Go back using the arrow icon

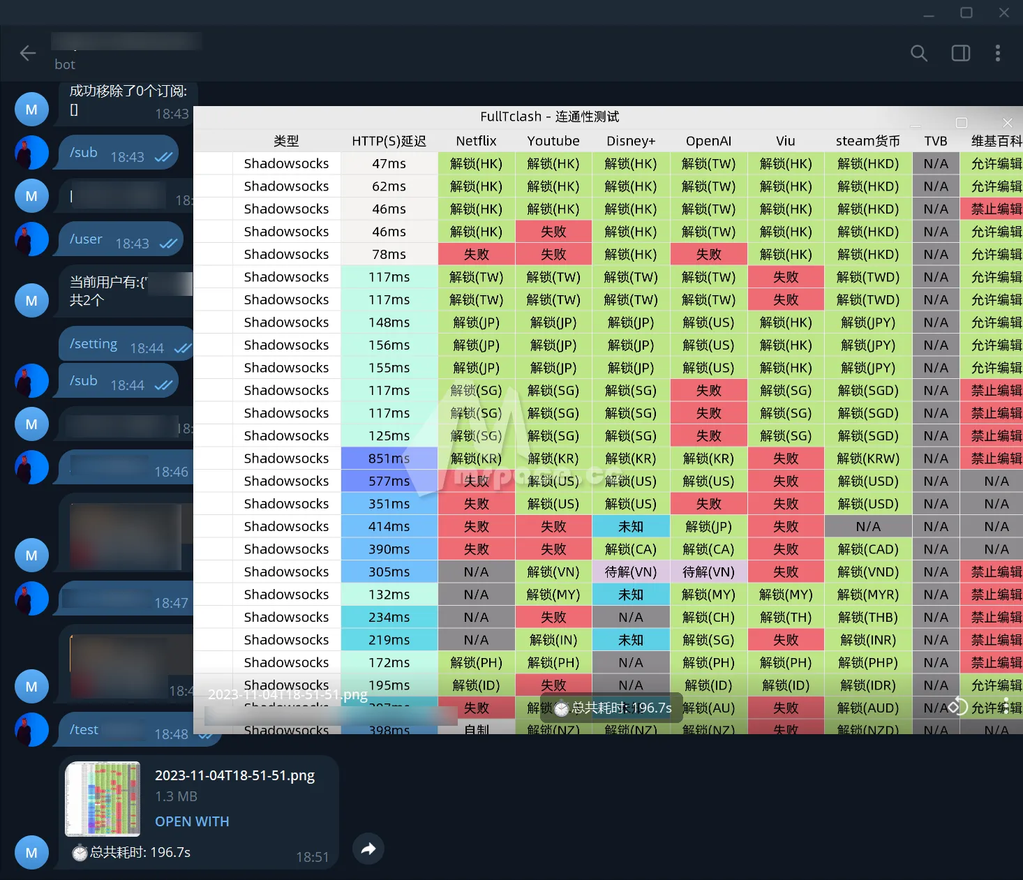[x=28, y=53]
